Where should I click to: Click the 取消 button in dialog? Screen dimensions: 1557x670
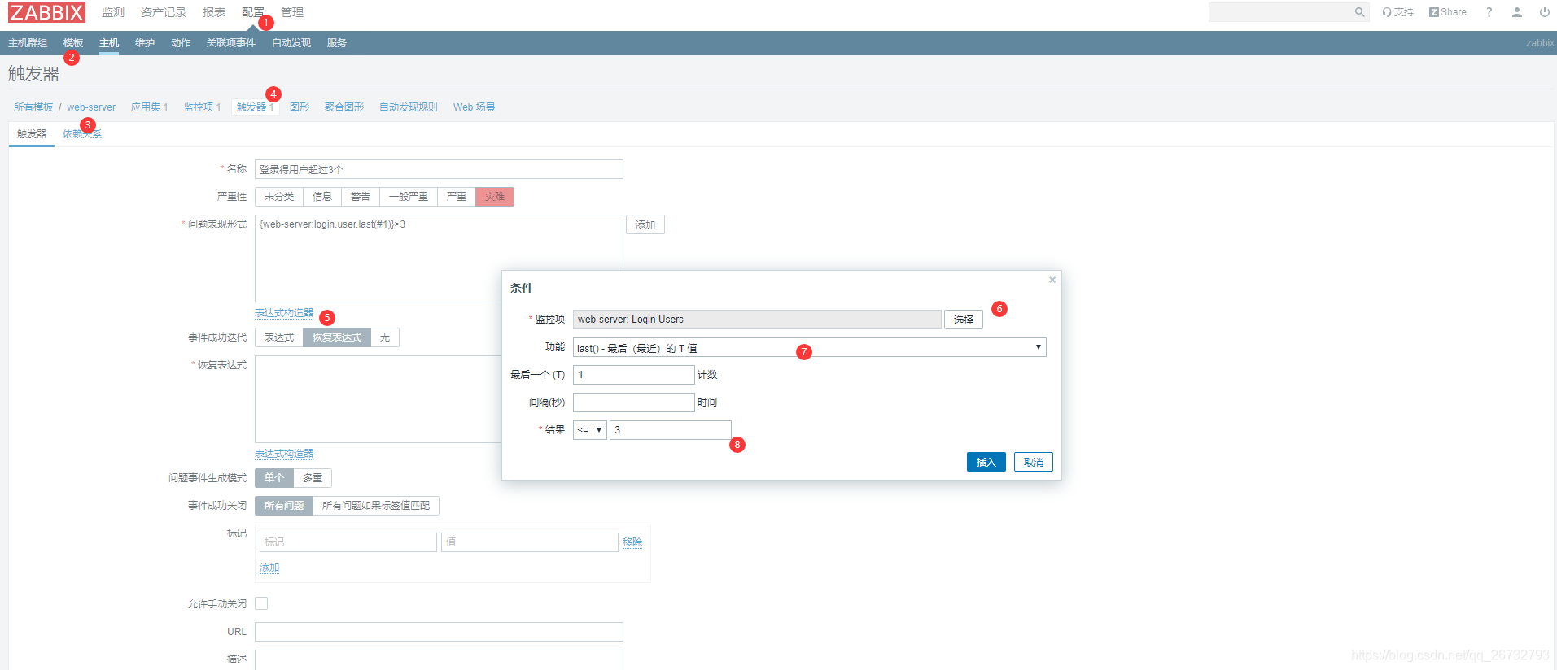(1034, 462)
